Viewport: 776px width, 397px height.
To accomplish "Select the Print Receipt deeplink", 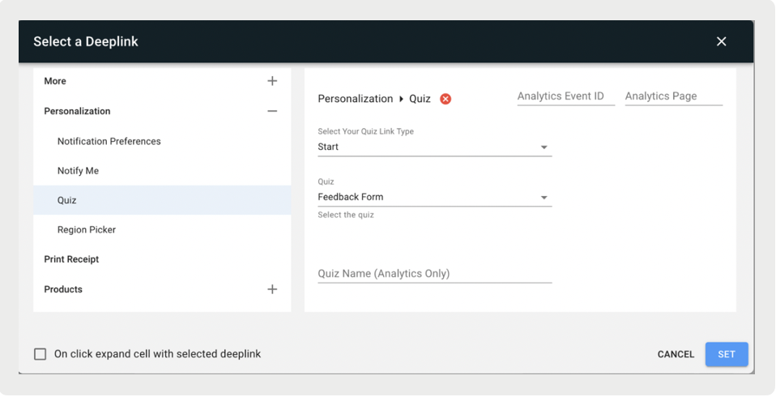I will click(162, 259).
